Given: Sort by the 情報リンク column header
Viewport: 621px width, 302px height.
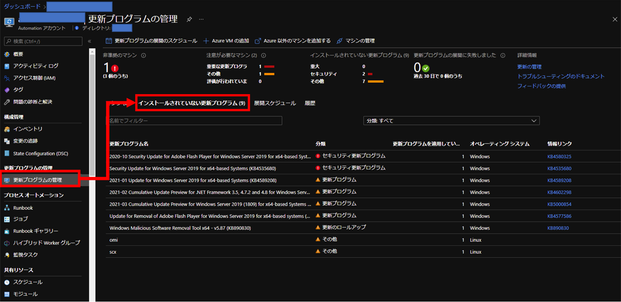Looking at the screenshot, I should pyautogui.click(x=559, y=144).
